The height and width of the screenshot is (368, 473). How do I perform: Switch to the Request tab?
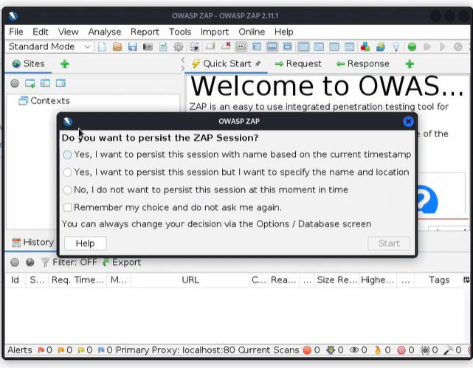(x=298, y=64)
